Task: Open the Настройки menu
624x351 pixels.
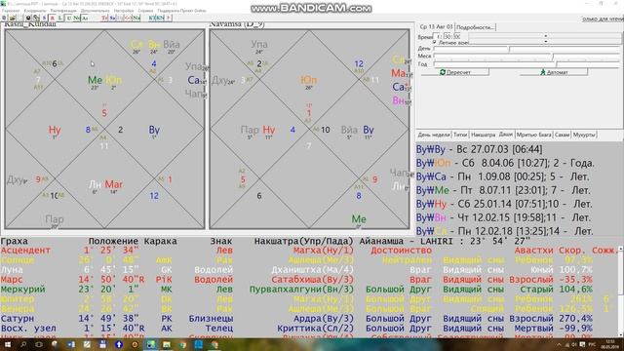Action: point(124,11)
